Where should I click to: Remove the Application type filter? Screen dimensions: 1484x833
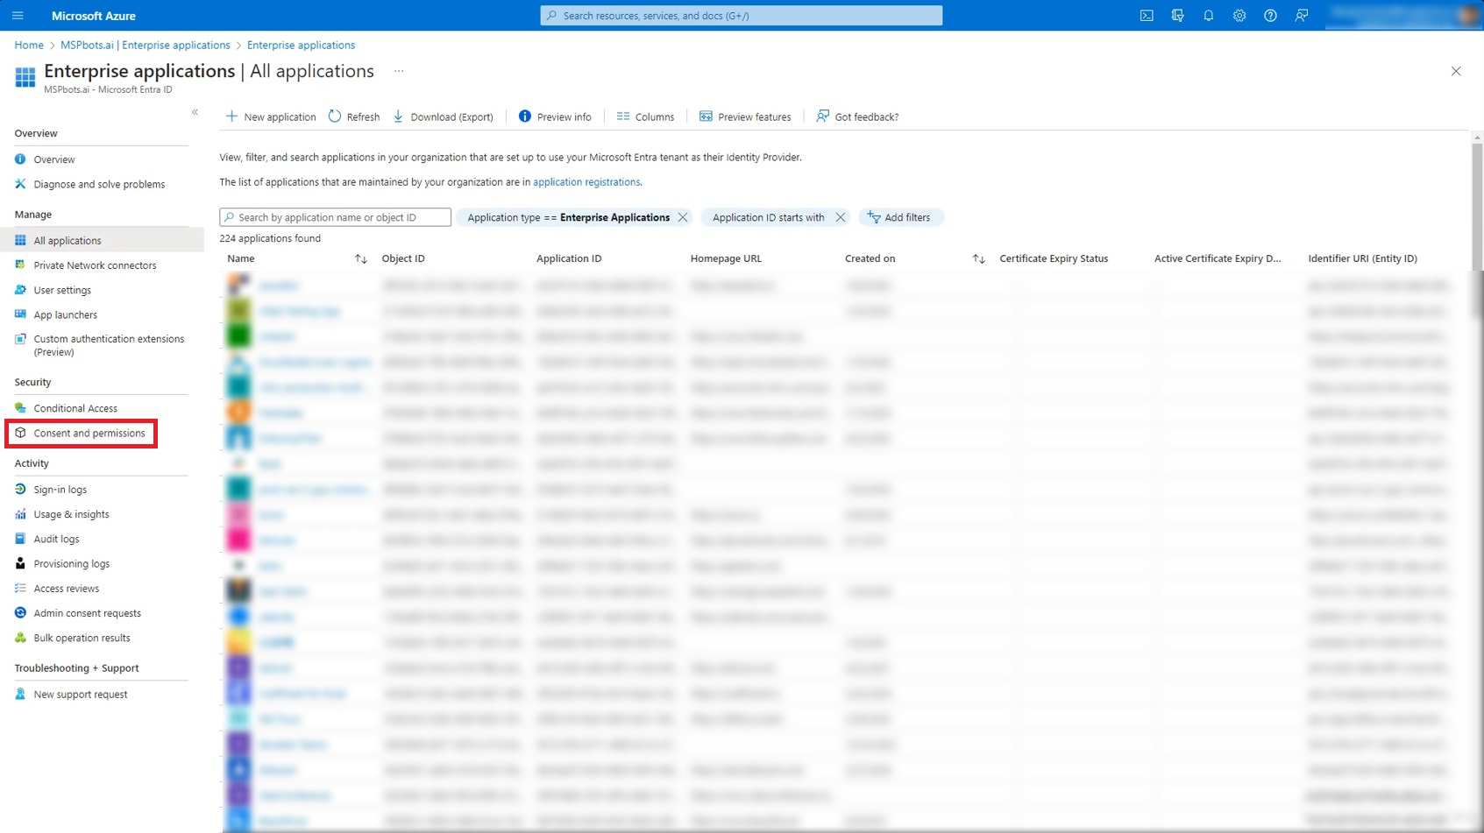[683, 217]
